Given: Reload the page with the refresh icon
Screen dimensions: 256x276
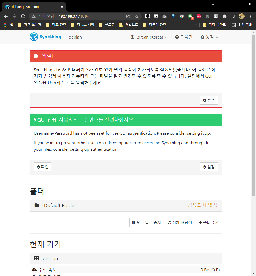Looking at the screenshot, I should pyautogui.click(x=23, y=16).
